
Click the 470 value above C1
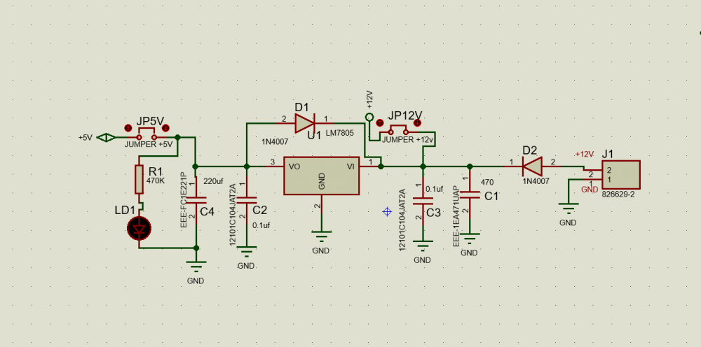click(487, 183)
